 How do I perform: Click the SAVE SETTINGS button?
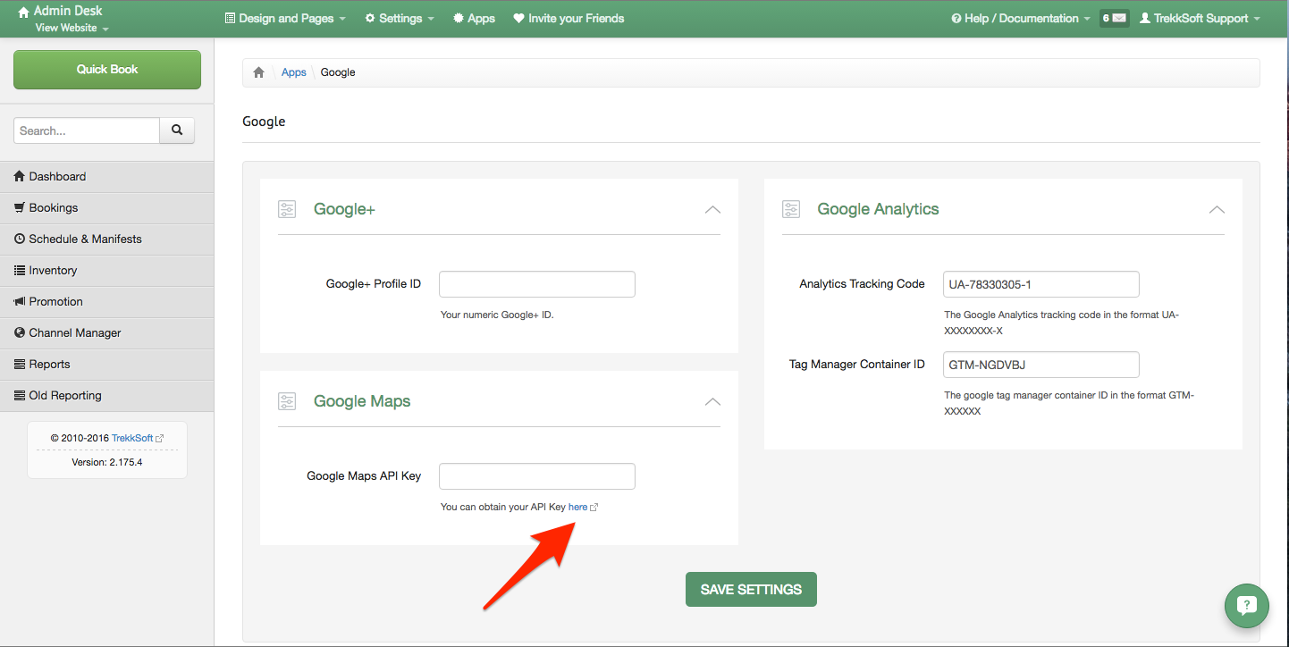click(x=750, y=589)
